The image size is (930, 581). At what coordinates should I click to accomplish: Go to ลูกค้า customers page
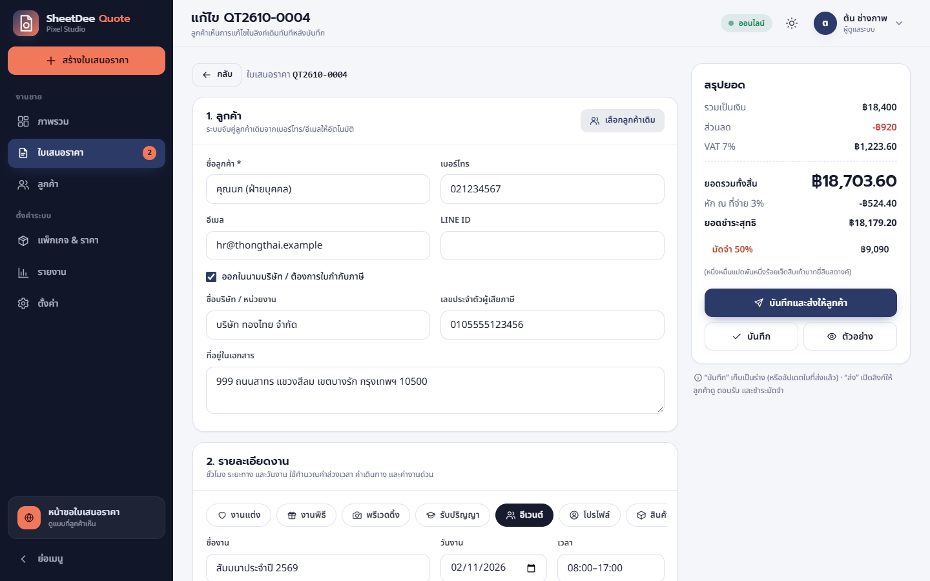[x=87, y=185]
